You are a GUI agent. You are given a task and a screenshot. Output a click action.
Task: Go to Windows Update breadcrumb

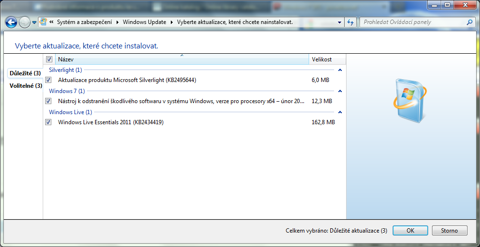[144, 22]
